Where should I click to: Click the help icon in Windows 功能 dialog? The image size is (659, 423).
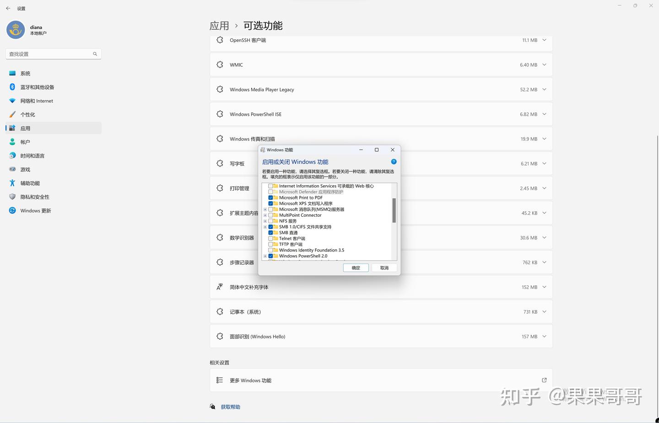click(x=394, y=161)
